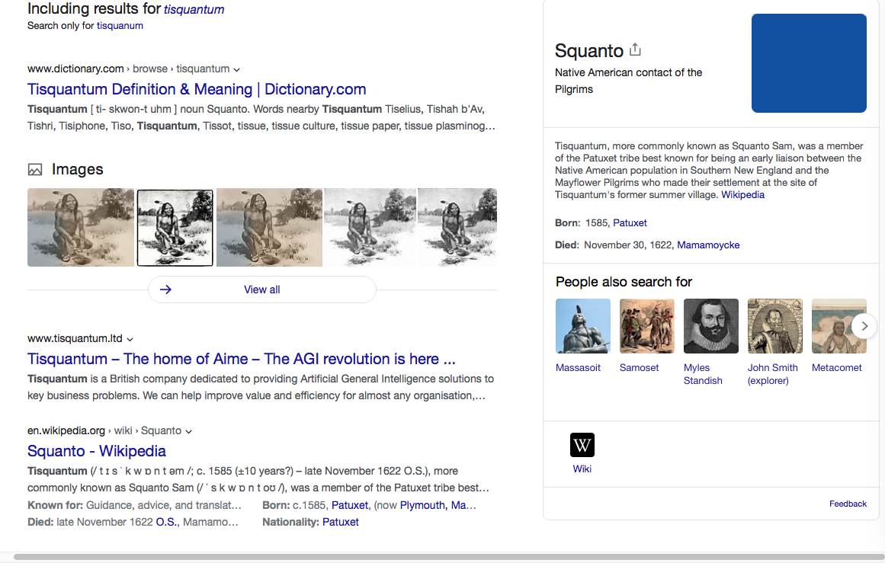Open the first colored Squanto image thumbnail

(x=81, y=227)
